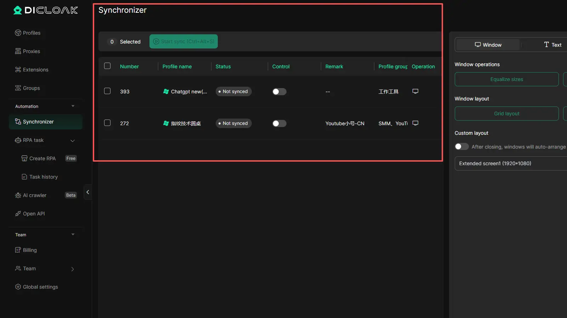Select the Window tab

(488, 45)
